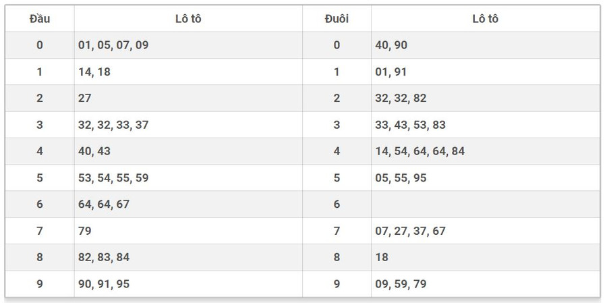This screenshot has height=303, width=607.
Task: Select the cell containing 01, 05, 07, 09
Action: [113, 45]
